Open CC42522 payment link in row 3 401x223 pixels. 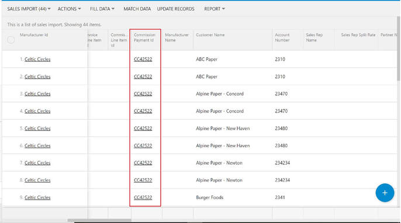(143, 94)
